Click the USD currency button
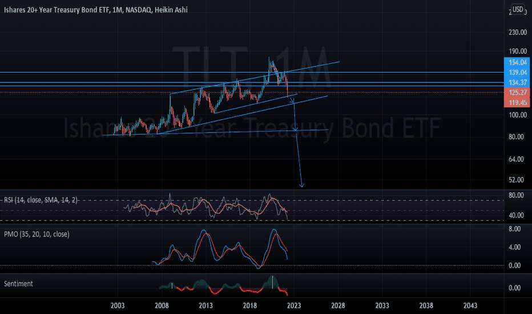 (x=517, y=10)
